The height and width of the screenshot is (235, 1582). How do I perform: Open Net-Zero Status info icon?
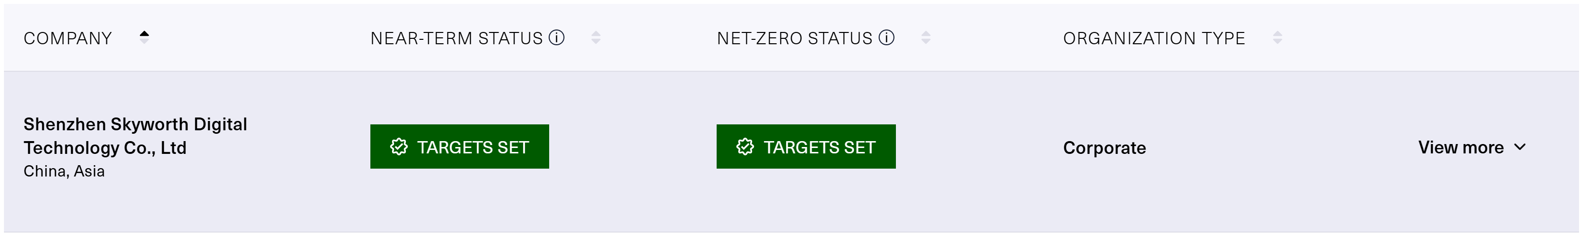886,38
